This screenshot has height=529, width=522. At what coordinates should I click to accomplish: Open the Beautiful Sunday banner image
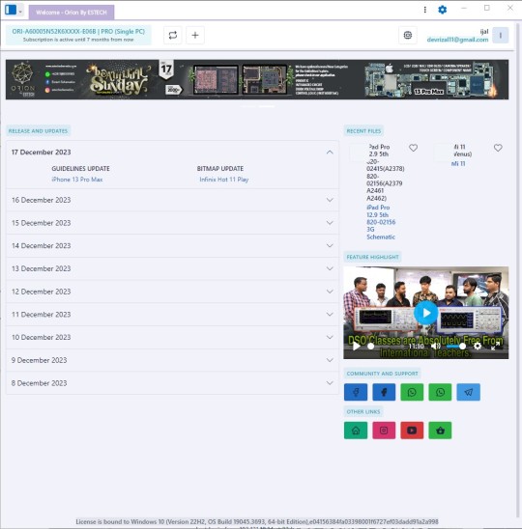click(x=257, y=79)
